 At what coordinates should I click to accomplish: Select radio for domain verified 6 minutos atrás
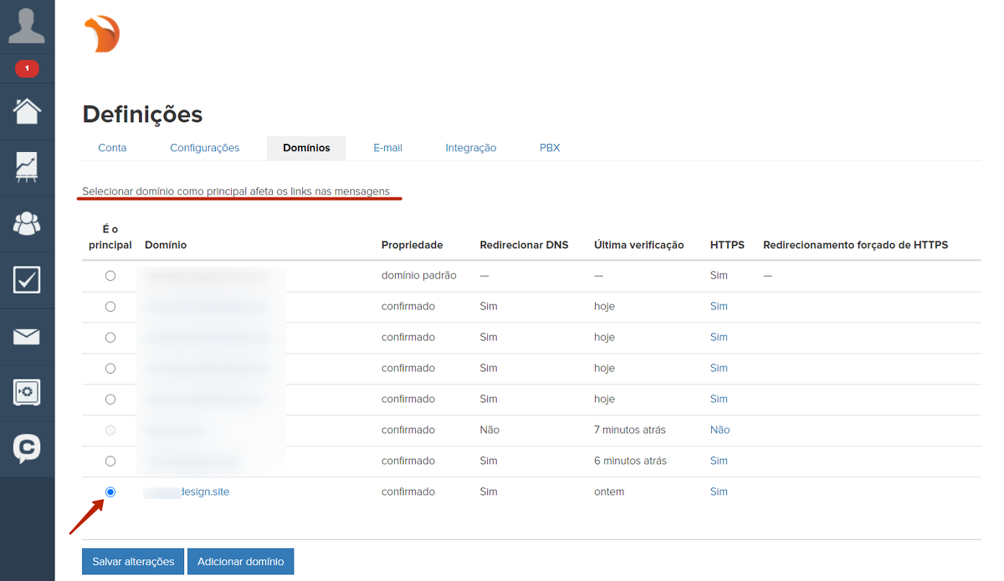pyautogui.click(x=110, y=461)
